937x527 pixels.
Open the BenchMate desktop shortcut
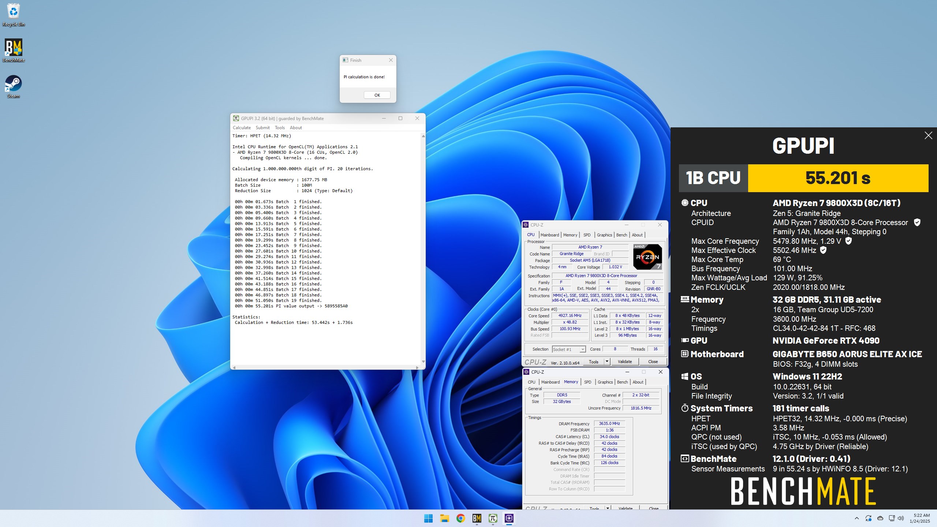[14, 51]
